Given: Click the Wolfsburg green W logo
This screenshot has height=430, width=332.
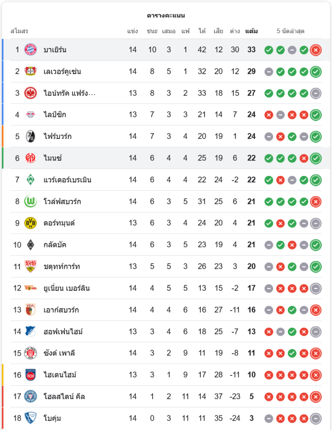Looking at the screenshot, I should (x=30, y=201).
